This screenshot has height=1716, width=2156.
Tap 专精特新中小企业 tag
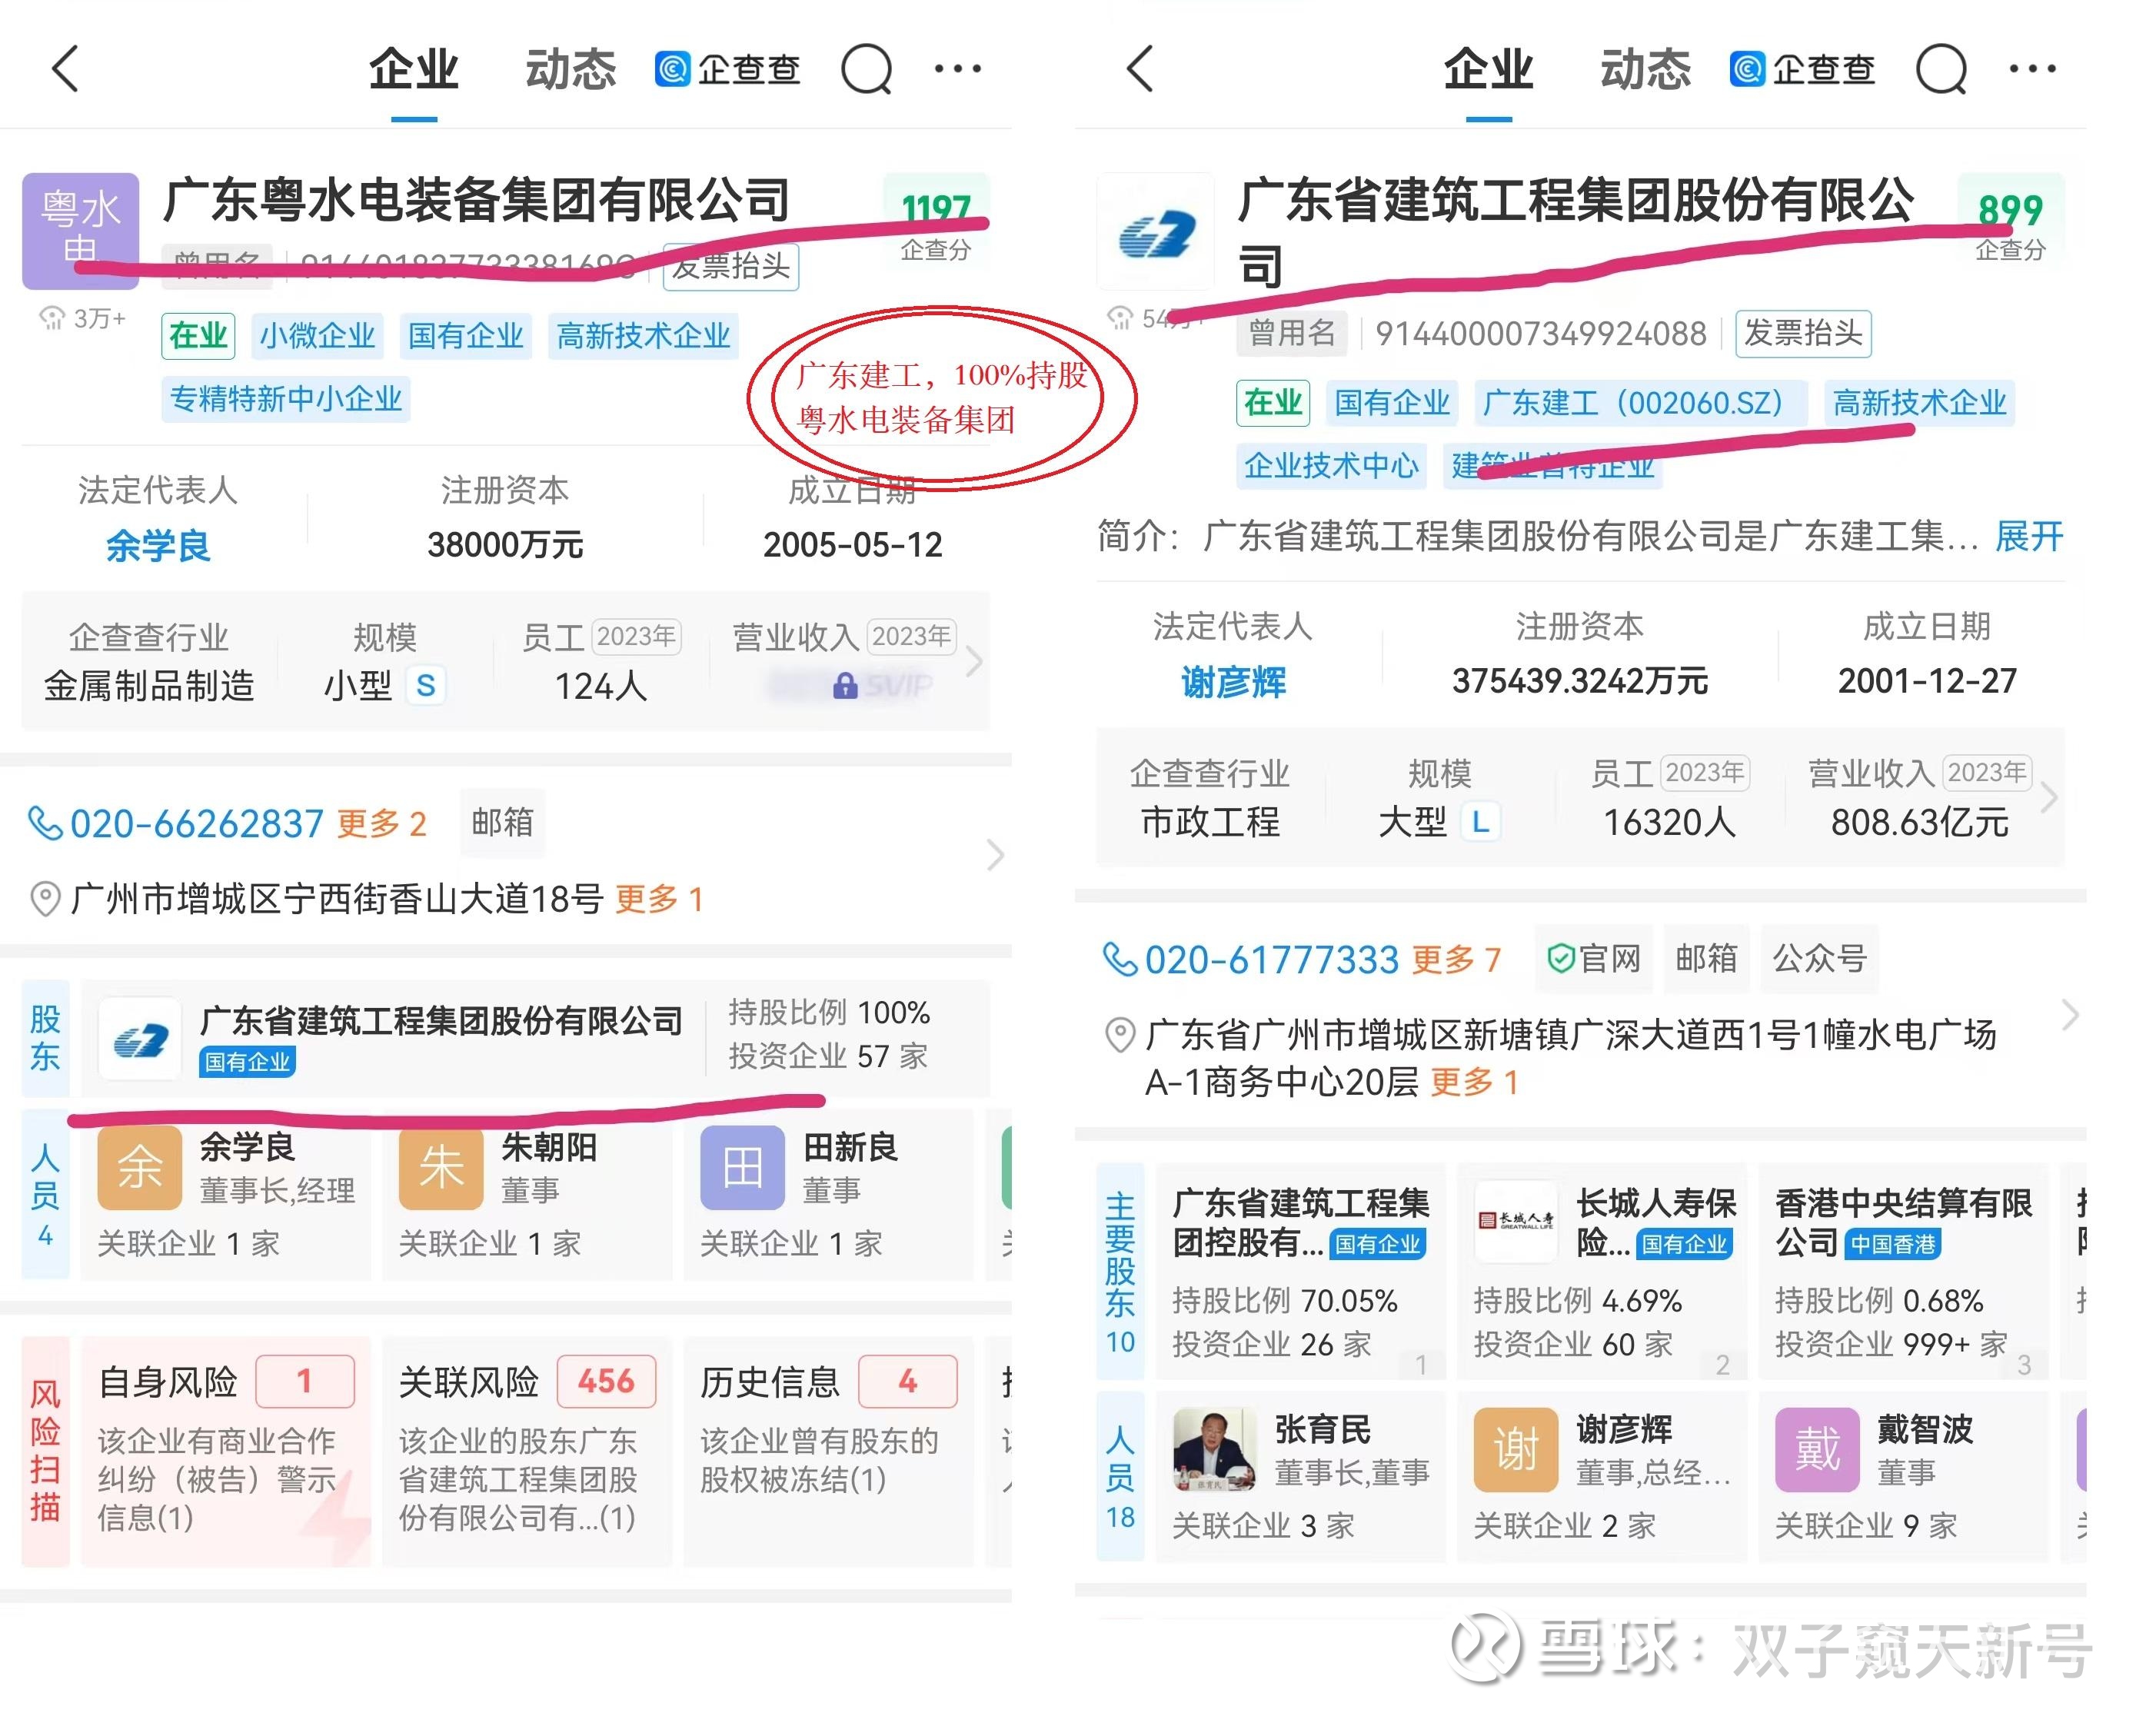coord(286,399)
